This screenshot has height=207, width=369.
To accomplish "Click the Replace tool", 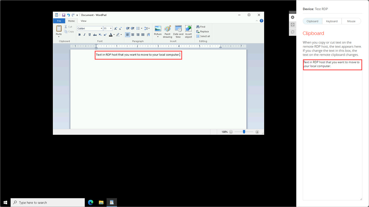I will tap(203, 31).
